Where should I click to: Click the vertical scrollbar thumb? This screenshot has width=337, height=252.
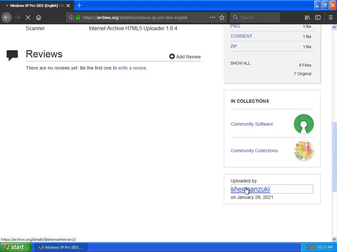click(x=334, y=157)
